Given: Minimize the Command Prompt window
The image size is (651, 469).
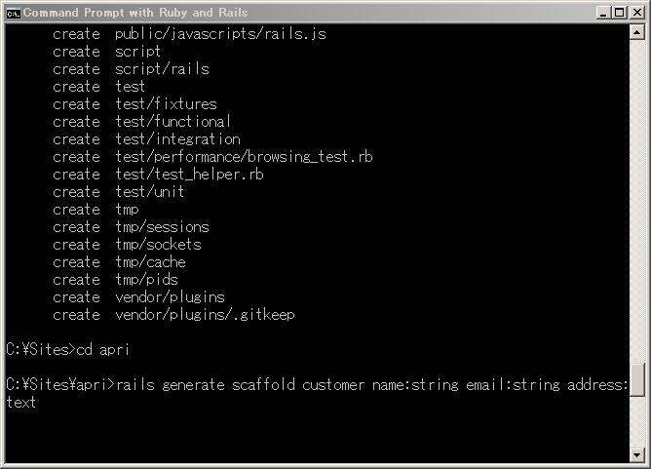Looking at the screenshot, I should 603,13.
